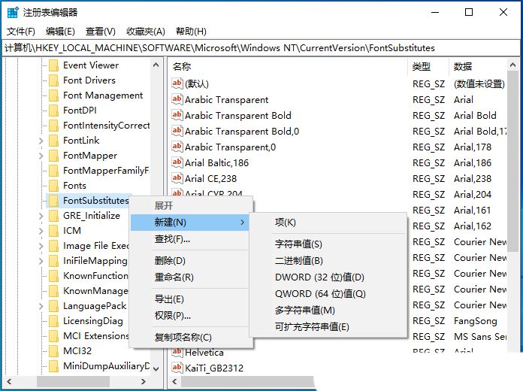Click the Fonts folder icon
The width and height of the screenshot is (523, 391).
pyautogui.click(x=53, y=186)
